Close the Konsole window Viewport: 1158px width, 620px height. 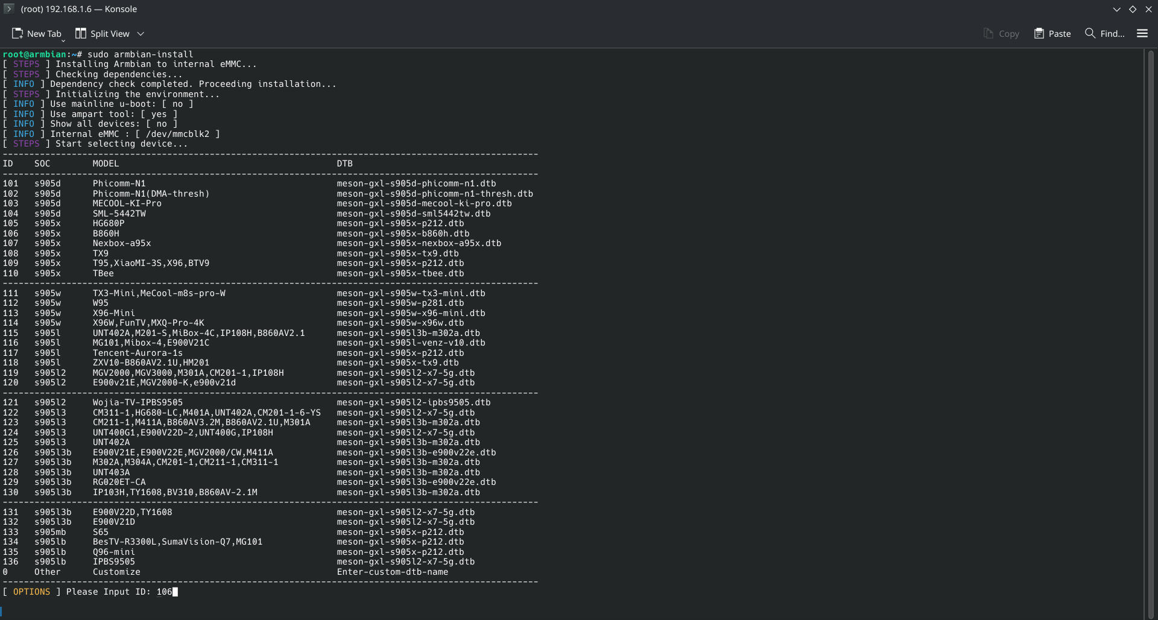coord(1148,9)
